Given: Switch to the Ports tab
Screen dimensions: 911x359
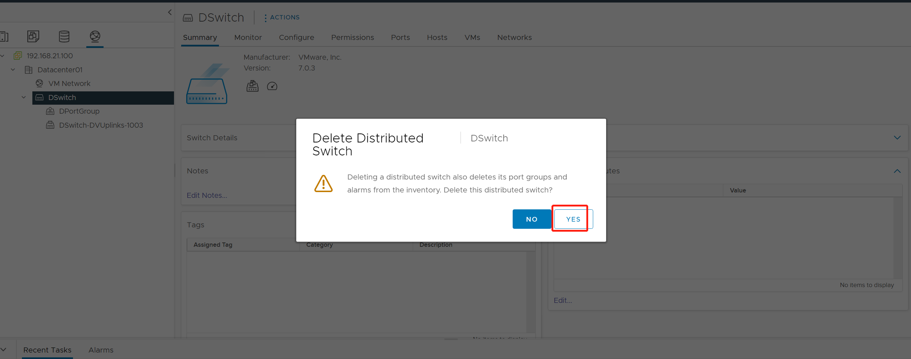Looking at the screenshot, I should 400,37.
